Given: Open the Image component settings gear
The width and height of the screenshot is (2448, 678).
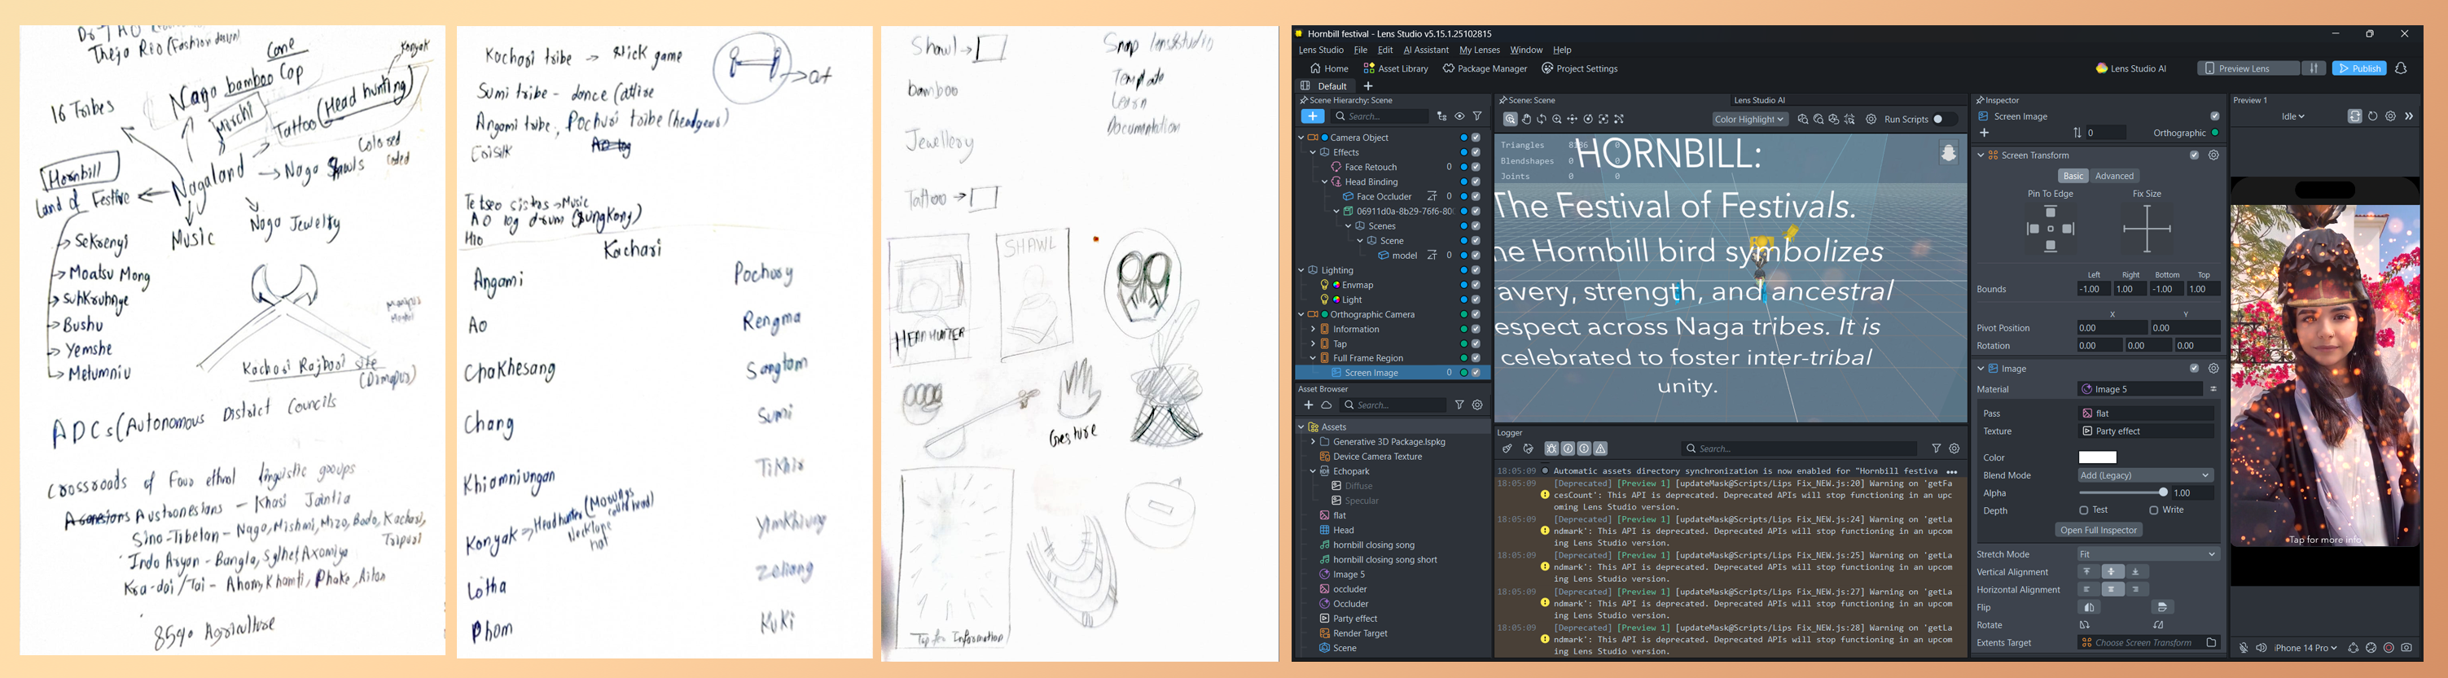Looking at the screenshot, I should [2213, 369].
